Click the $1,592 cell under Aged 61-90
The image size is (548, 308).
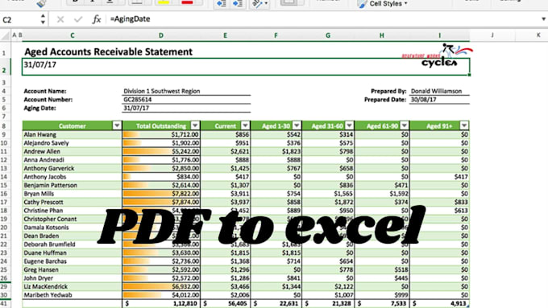click(x=382, y=194)
